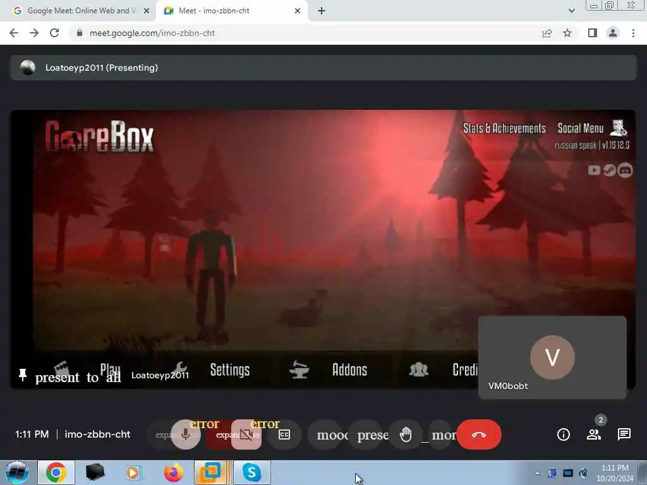Turn on closed captions
Image resolution: width=647 pixels, height=485 pixels.
284,434
